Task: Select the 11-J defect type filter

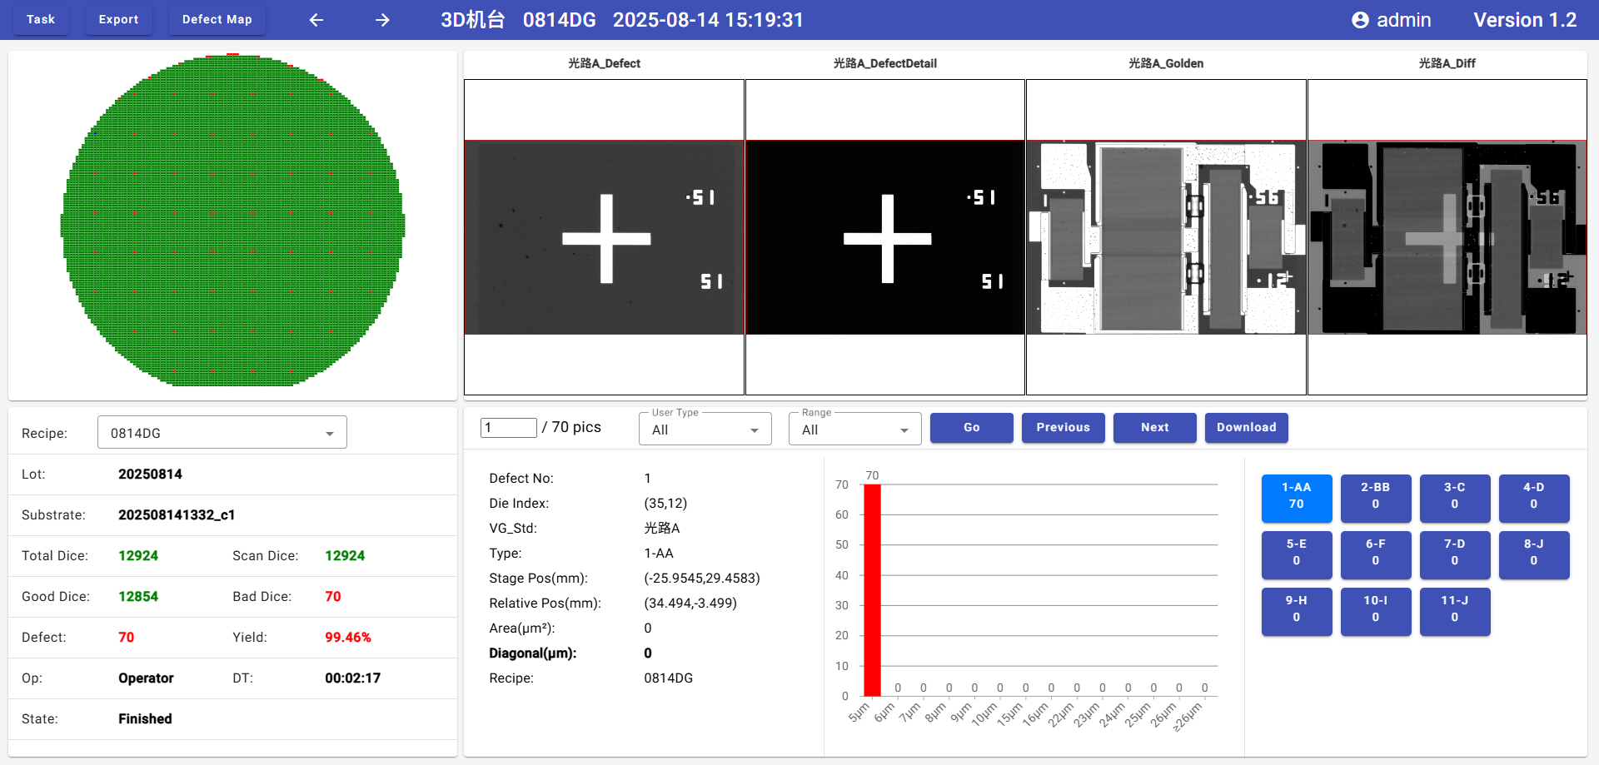Action: pos(1454,609)
